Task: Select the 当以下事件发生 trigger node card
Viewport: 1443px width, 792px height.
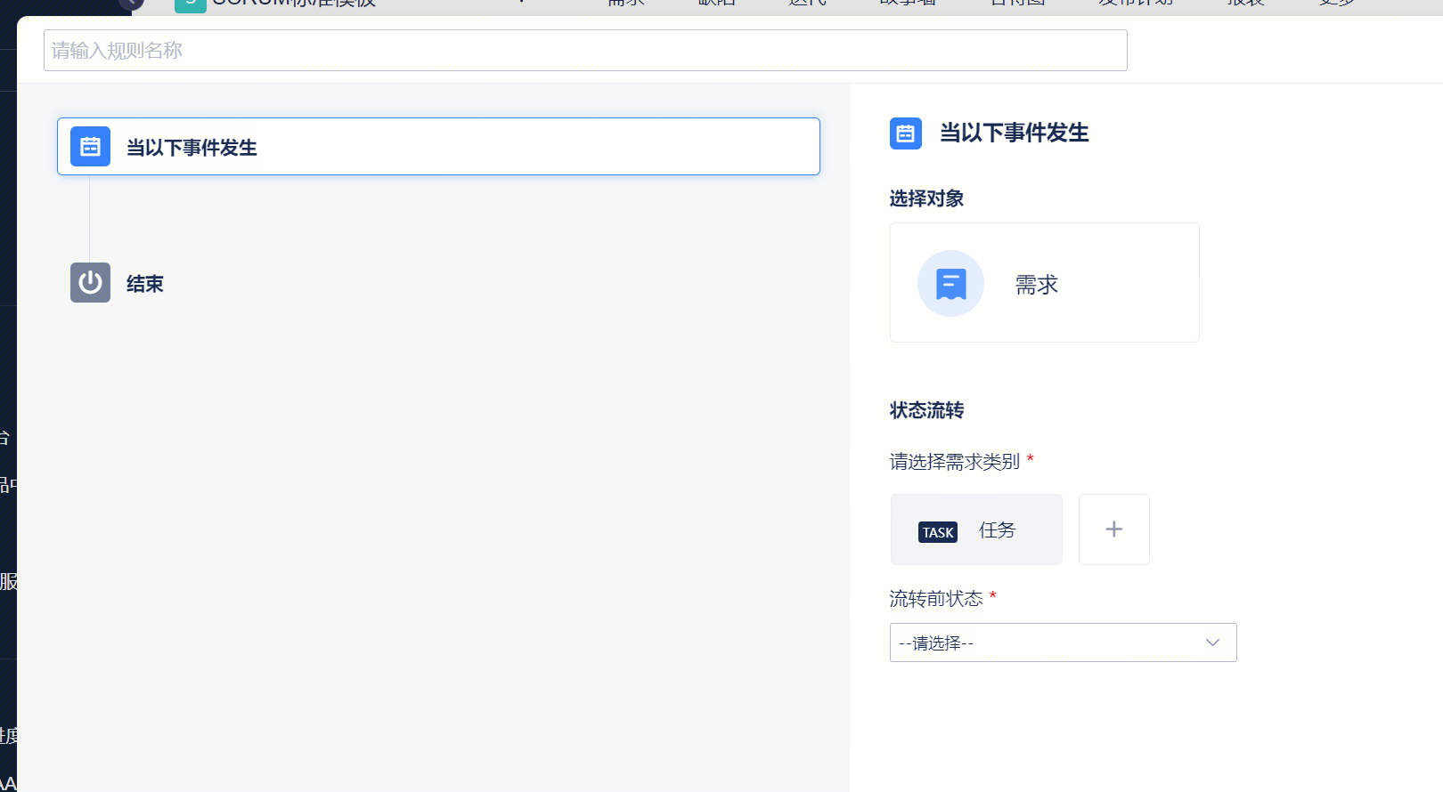Action: point(438,147)
